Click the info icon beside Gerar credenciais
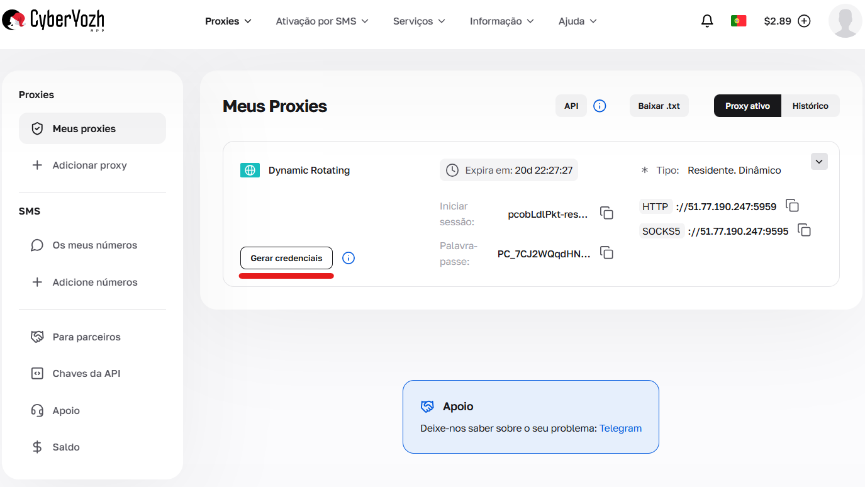865x487 pixels. point(349,258)
